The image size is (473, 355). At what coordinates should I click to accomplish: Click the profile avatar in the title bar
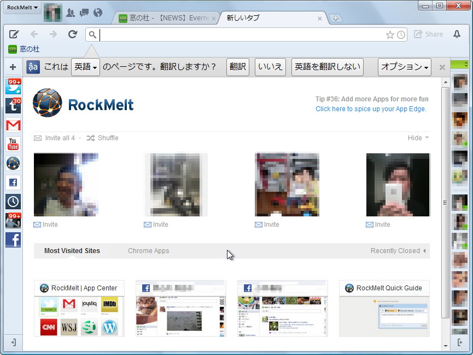[x=53, y=13]
